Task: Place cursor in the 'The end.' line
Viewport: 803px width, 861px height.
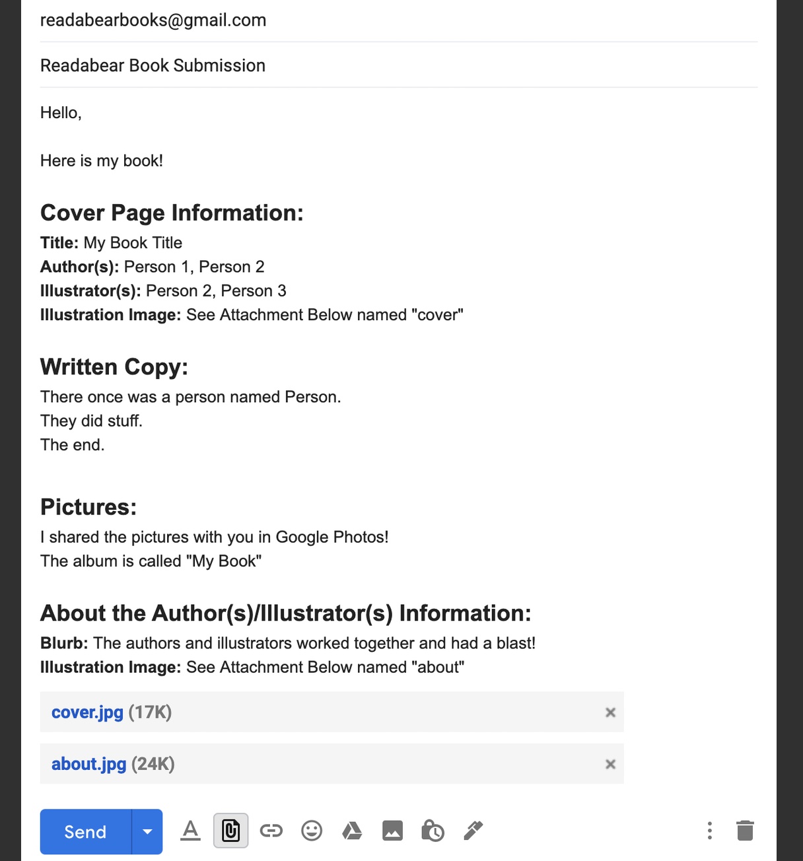Action: coord(73,445)
